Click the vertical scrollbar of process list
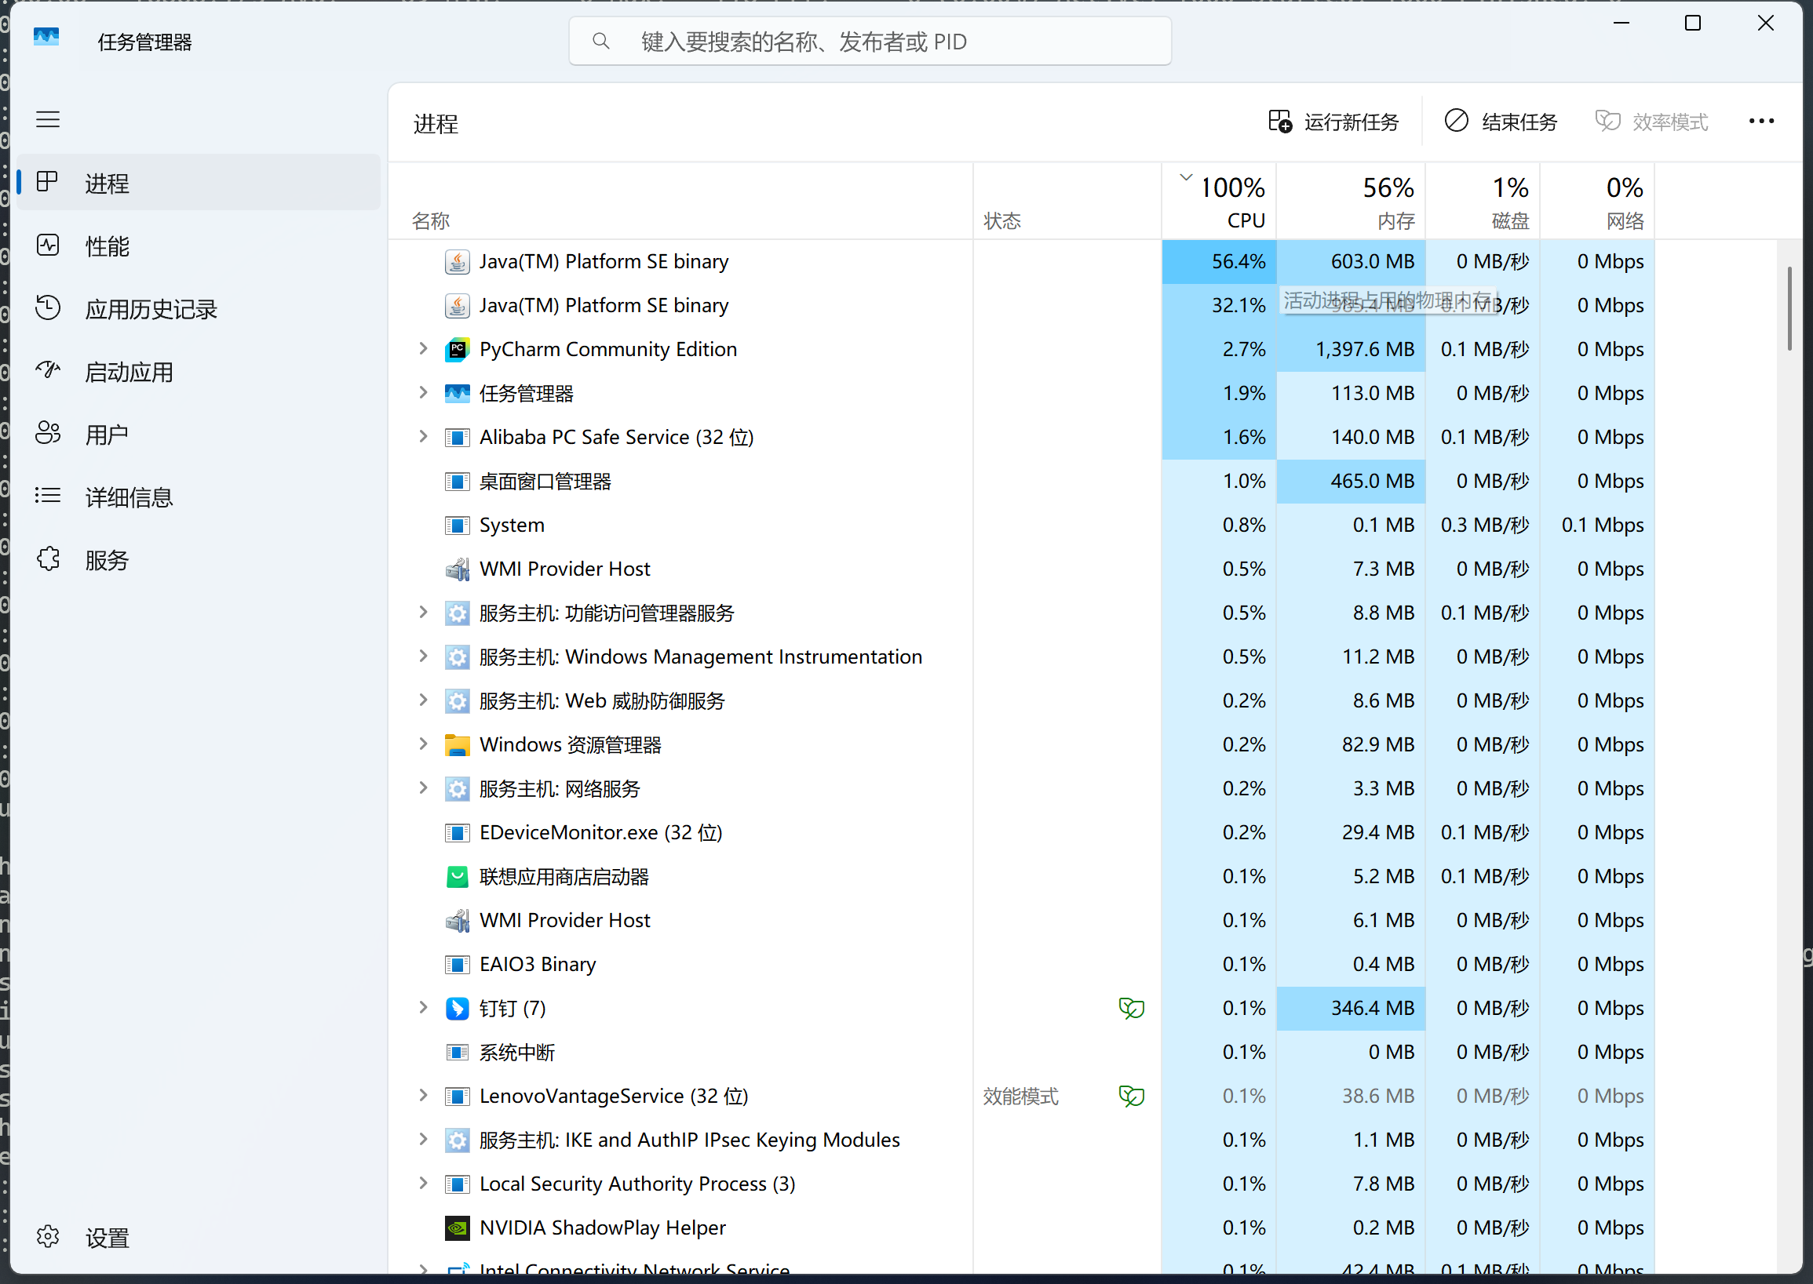Image resolution: width=1813 pixels, height=1284 pixels. [x=1789, y=308]
